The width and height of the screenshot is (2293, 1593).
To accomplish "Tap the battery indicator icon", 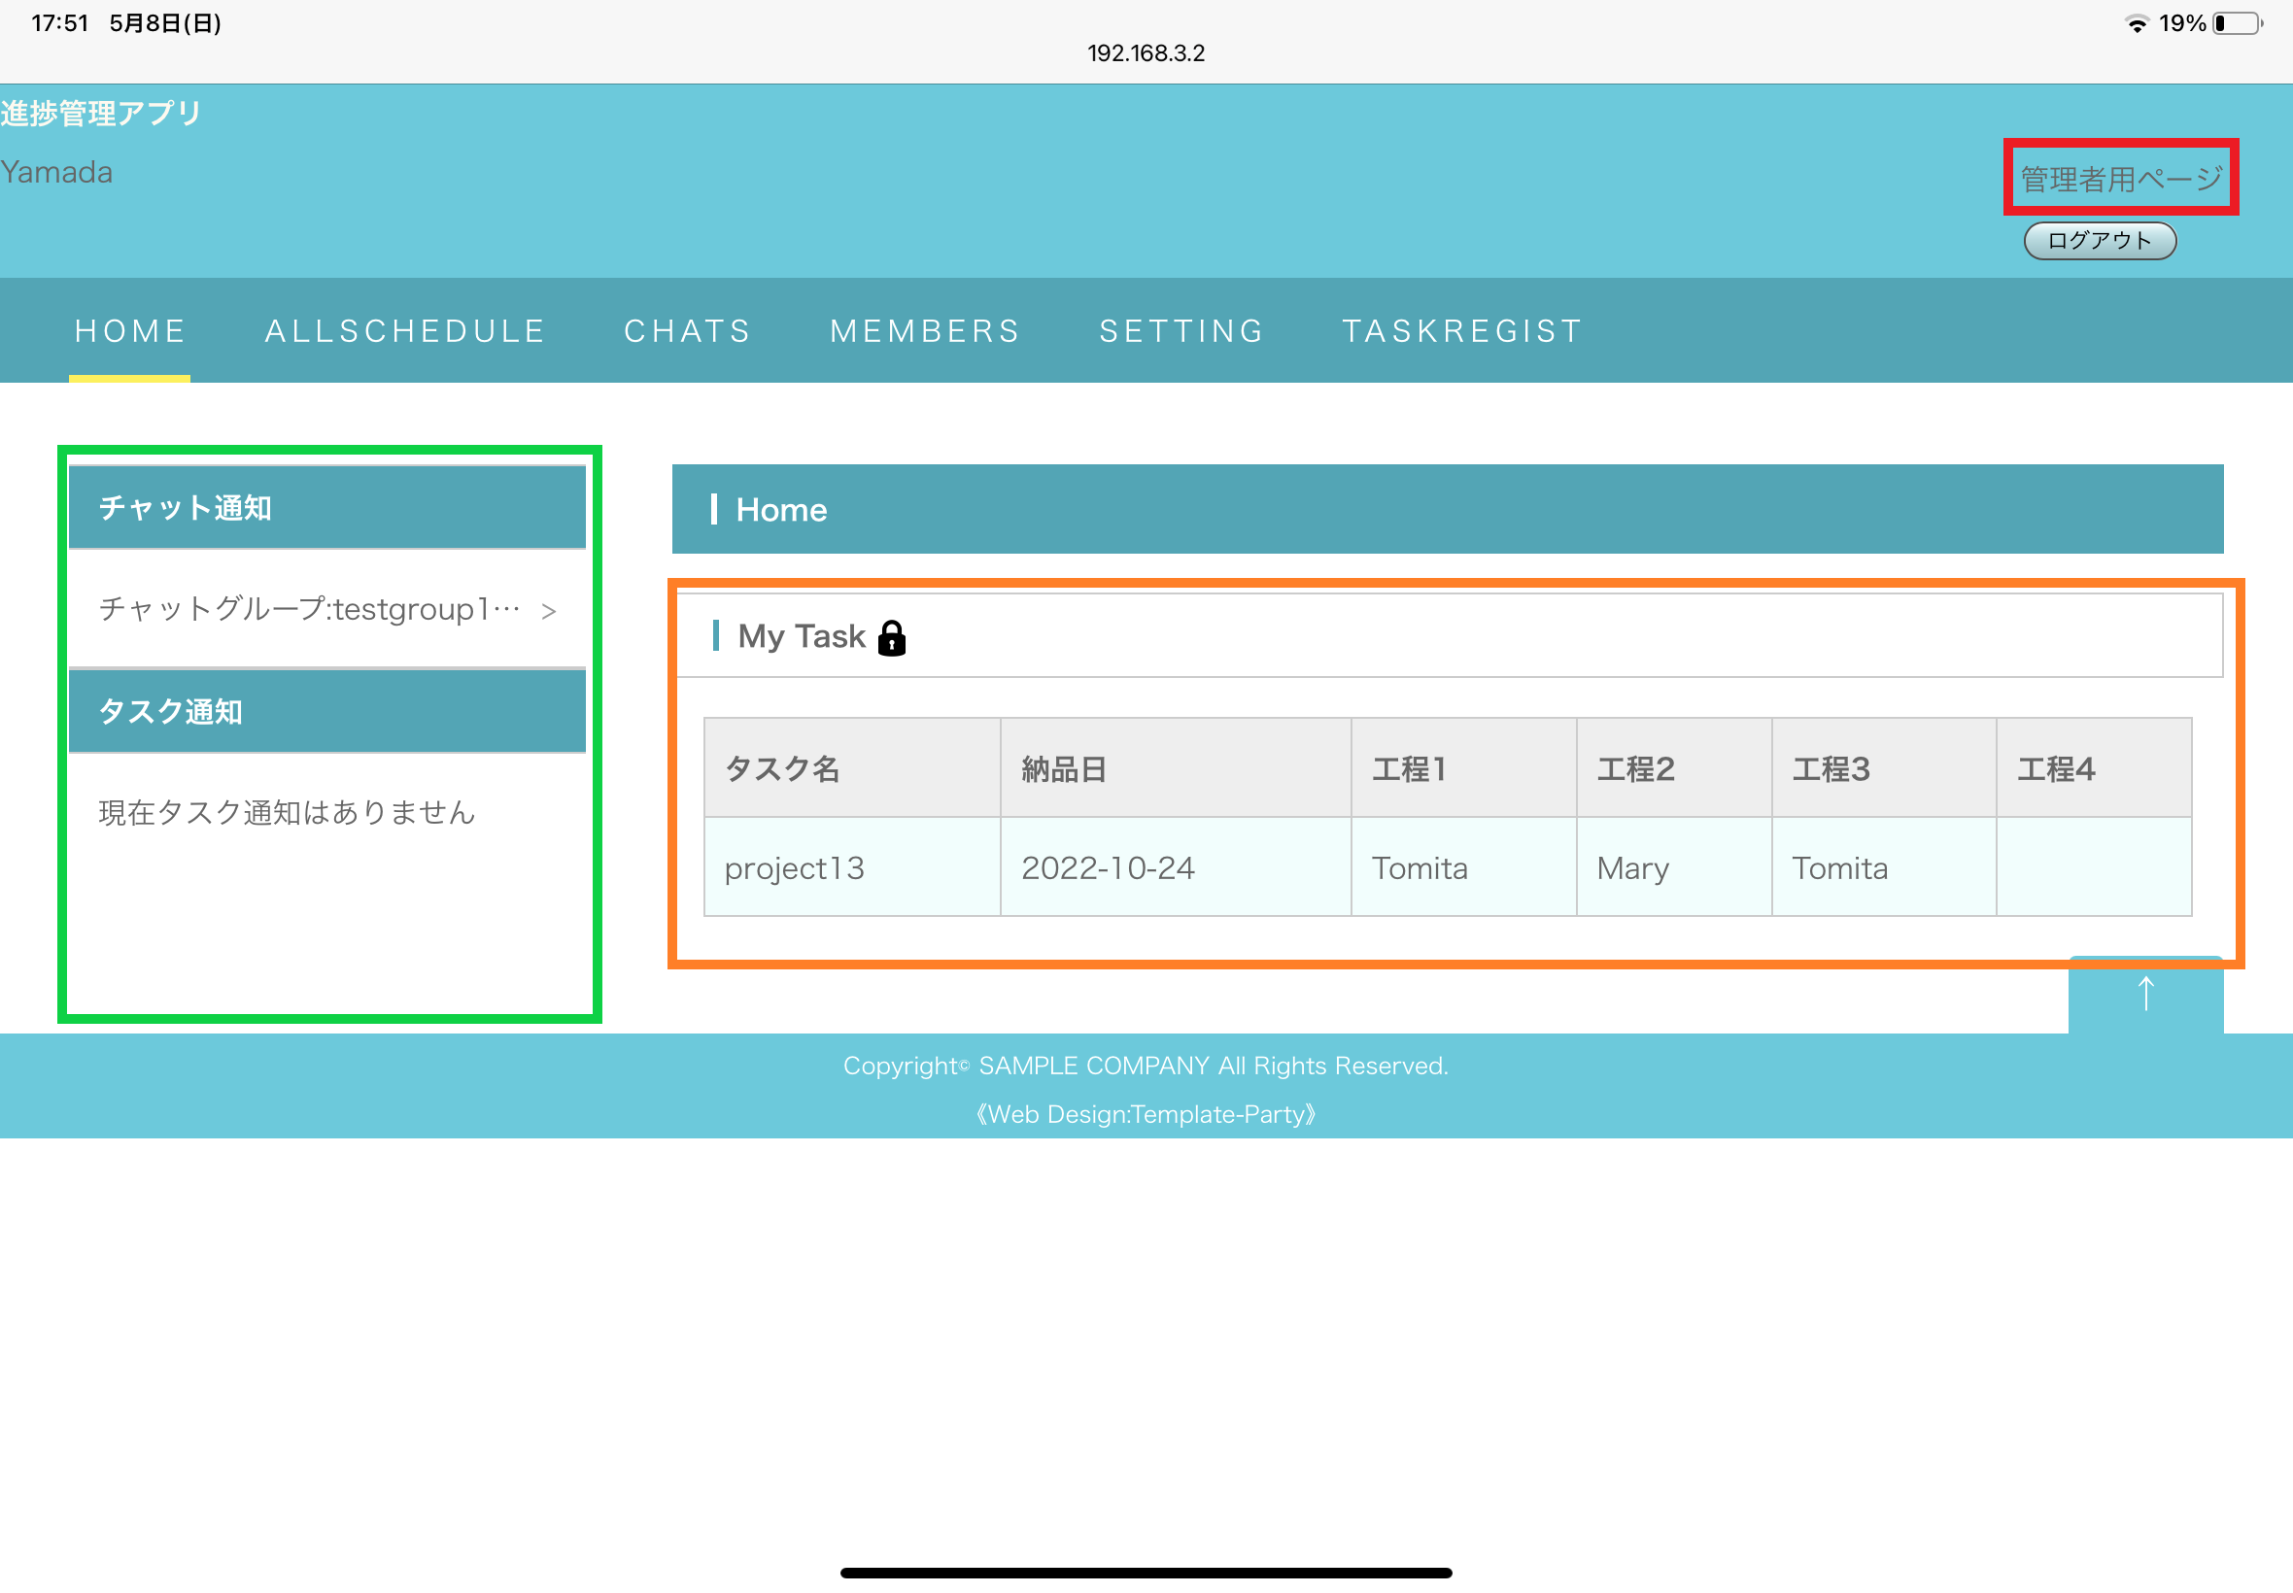I will (2237, 24).
